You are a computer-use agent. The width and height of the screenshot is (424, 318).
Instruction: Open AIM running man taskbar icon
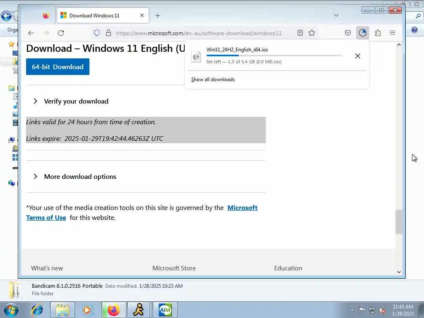point(138,310)
